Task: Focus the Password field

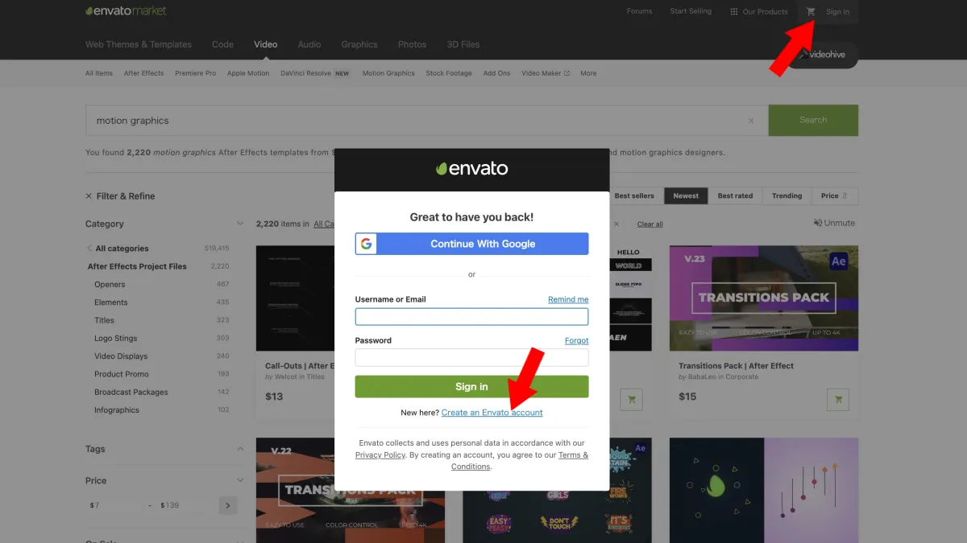Action: click(471, 357)
